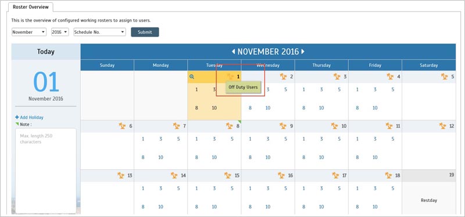
Task: Click the Today header button
Action: (46, 52)
